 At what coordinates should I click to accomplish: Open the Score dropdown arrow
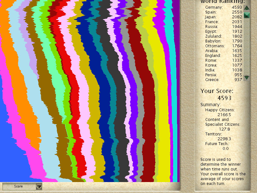point(39,186)
